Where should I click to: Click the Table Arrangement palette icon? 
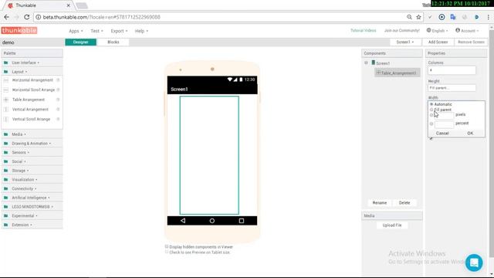point(6,100)
